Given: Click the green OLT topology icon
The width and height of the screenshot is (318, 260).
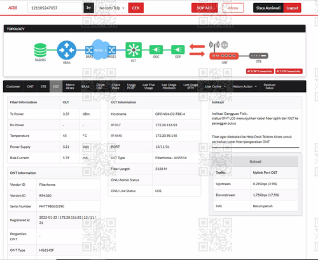Looking at the screenshot, I should coord(134,50).
